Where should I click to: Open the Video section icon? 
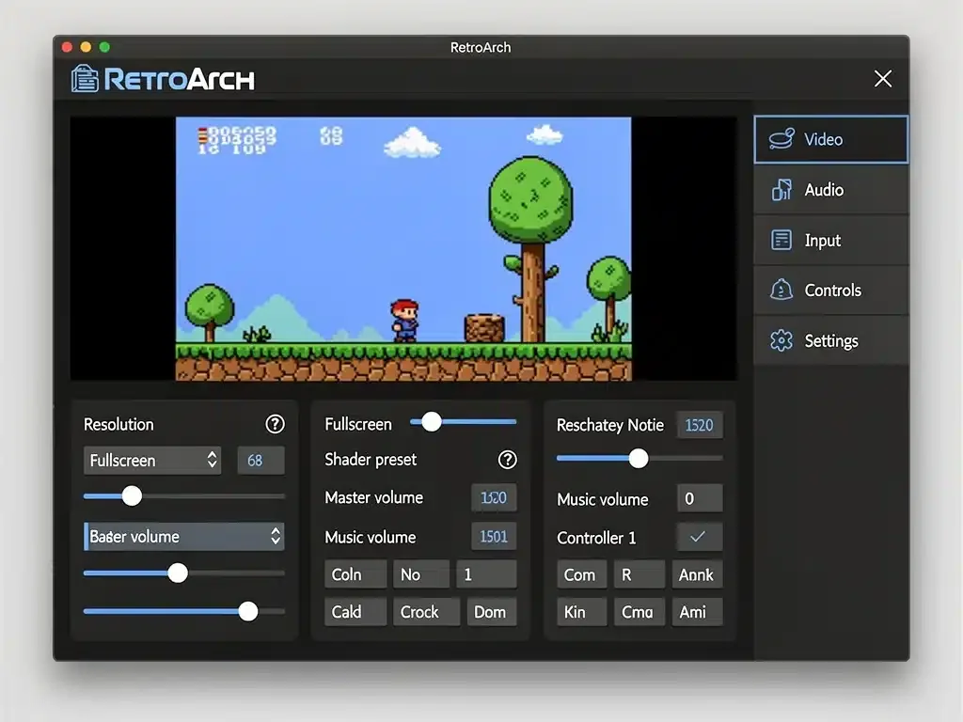point(781,139)
